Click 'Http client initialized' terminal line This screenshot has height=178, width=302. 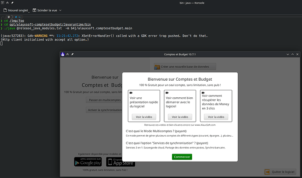point(45,40)
